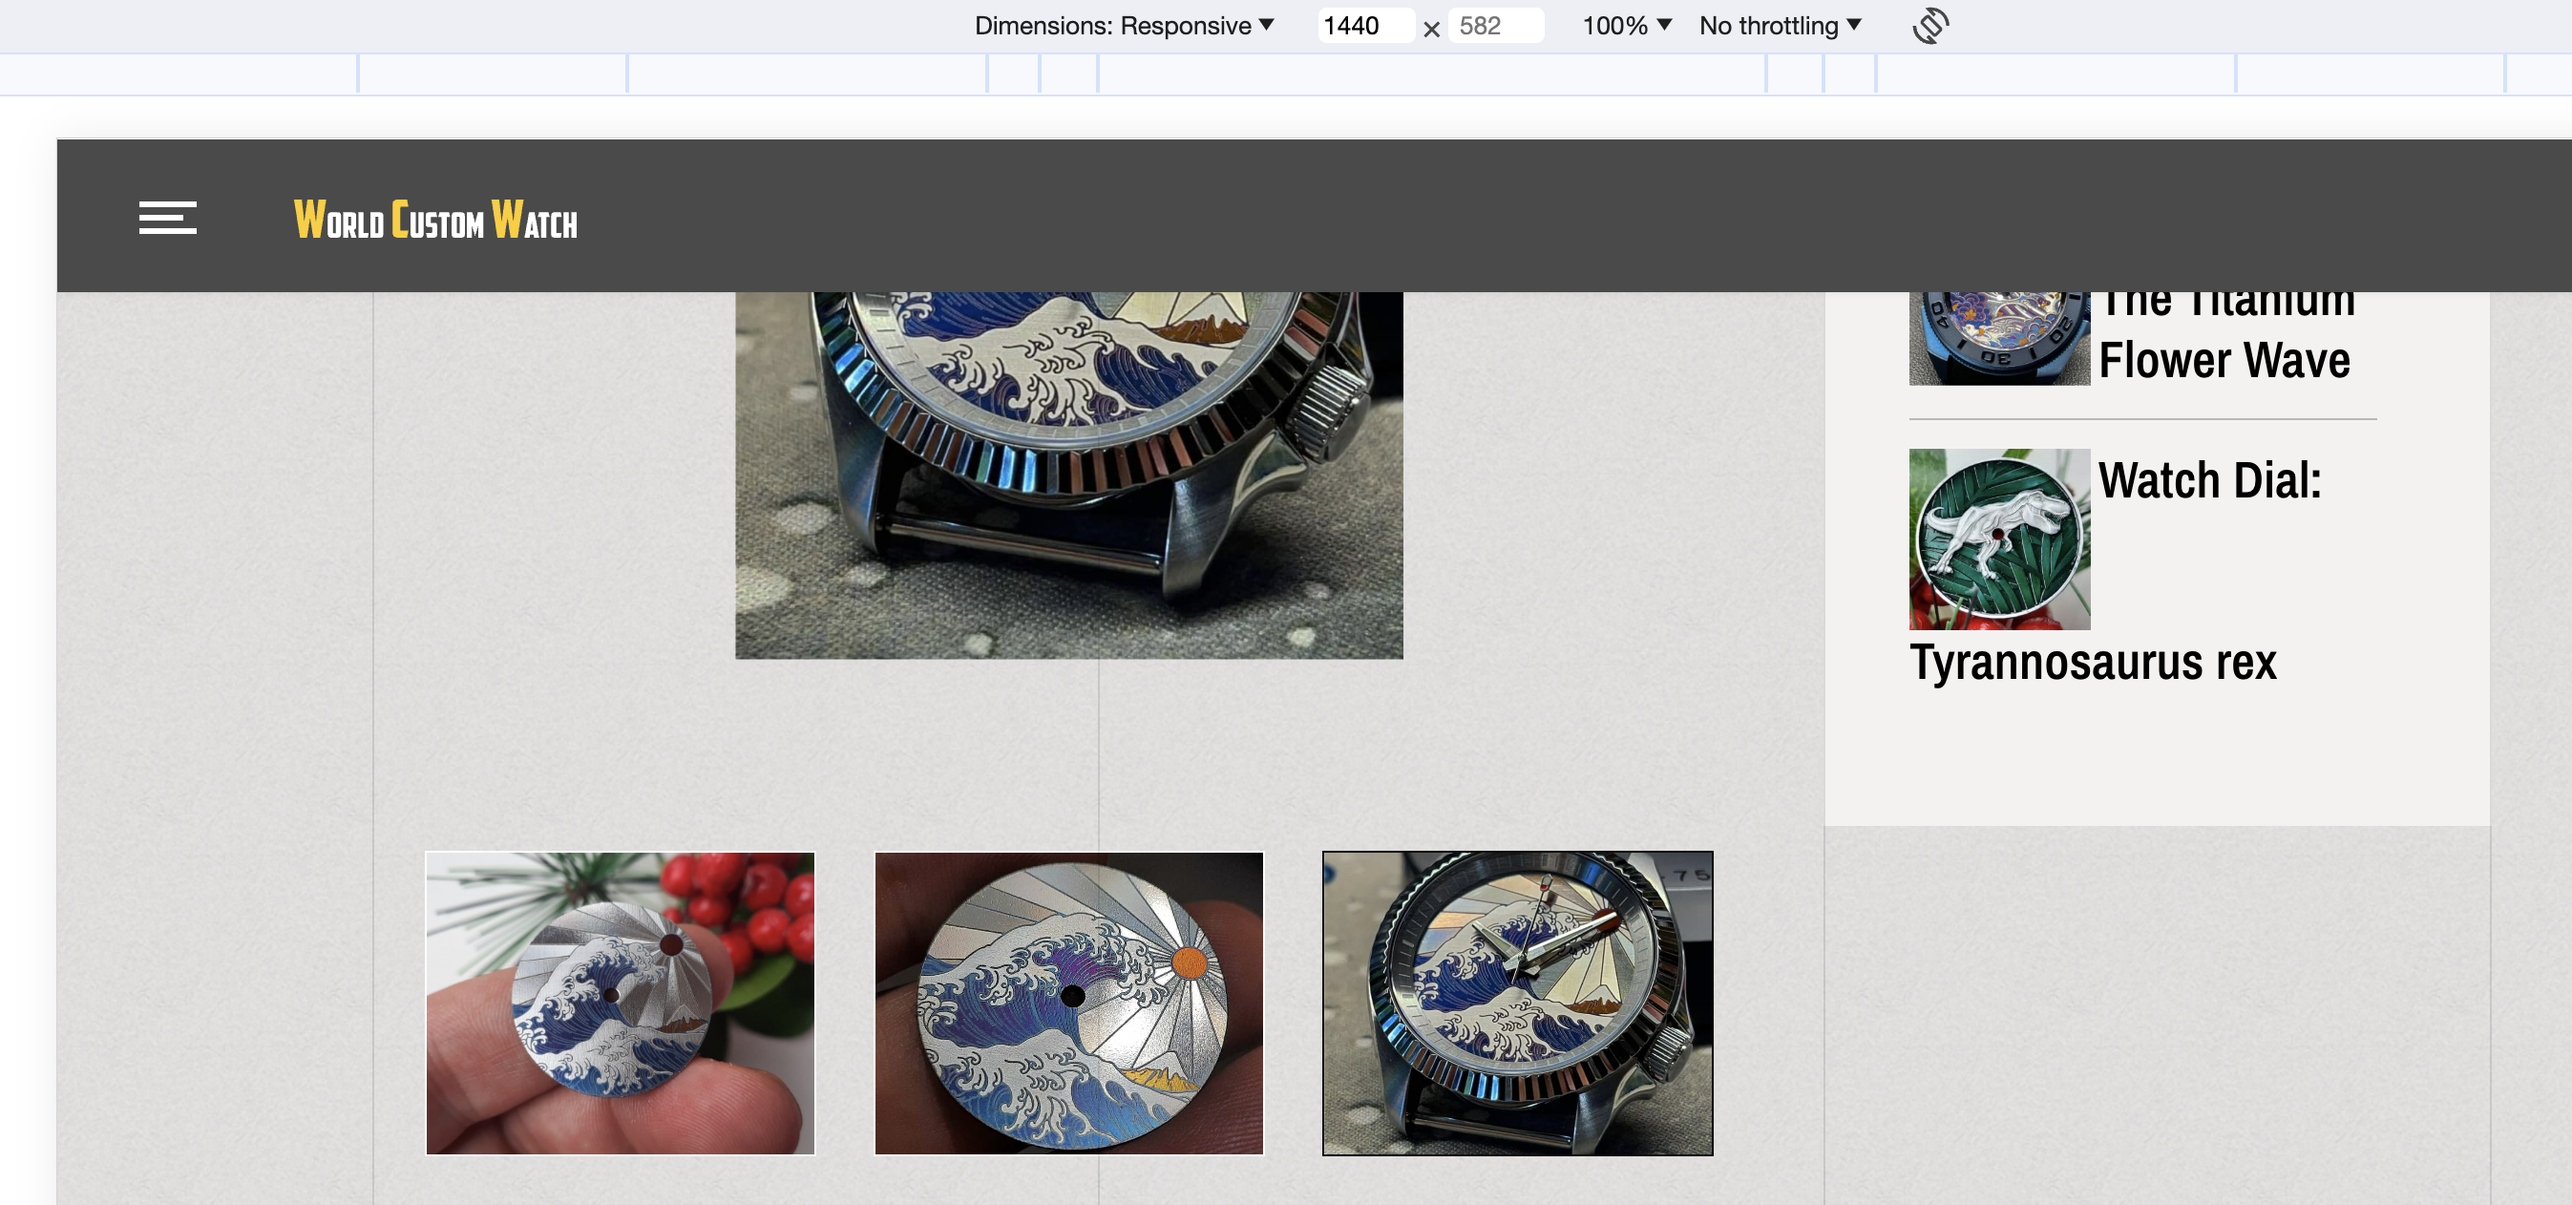Click the mounted watch with wave dial thumbnail
The image size is (2572, 1205).
tap(1516, 1002)
